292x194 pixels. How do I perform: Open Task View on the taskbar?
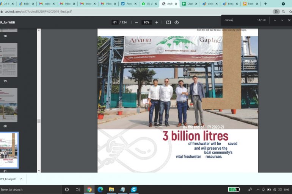coord(78,189)
